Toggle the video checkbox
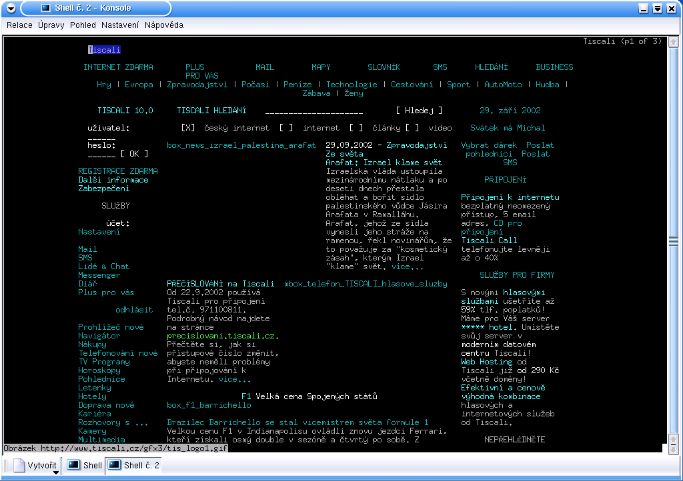 point(412,128)
